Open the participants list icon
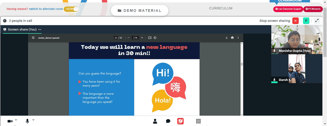This screenshot has height=126, width=327. tap(155, 121)
